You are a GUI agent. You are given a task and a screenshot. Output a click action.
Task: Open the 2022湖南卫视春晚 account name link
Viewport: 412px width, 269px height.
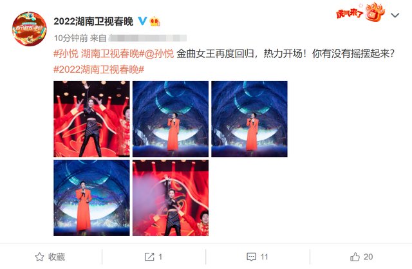pyautogui.click(x=93, y=21)
